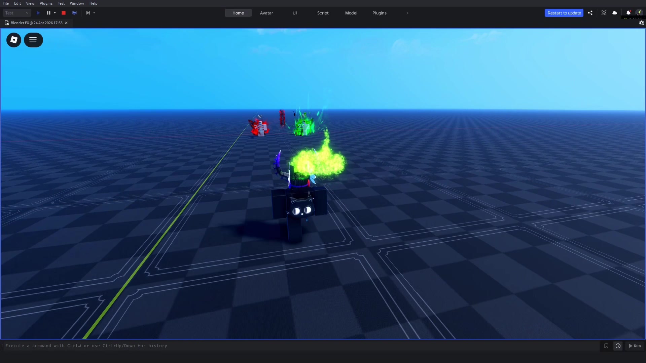This screenshot has width=646, height=363.
Task: Open the Plugins menu in menu bar
Action: point(46,3)
